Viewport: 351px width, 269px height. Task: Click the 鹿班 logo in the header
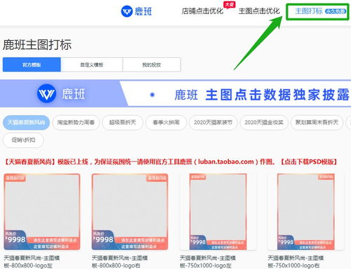(x=137, y=11)
